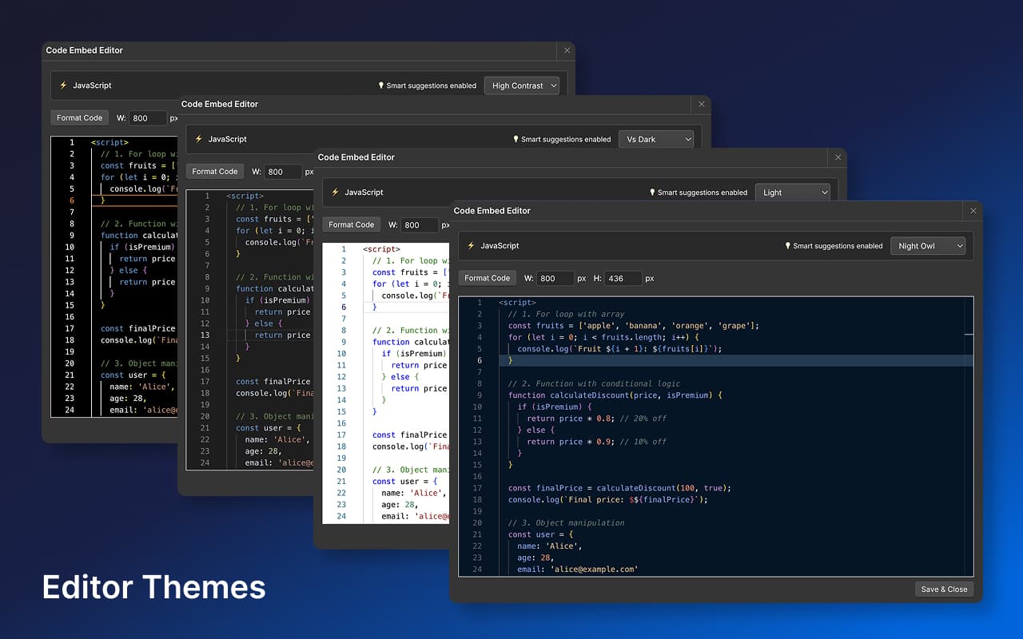This screenshot has height=639, width=1023.
Task: Close the Night Owl editor window
Action: click(x=973, y=211)
